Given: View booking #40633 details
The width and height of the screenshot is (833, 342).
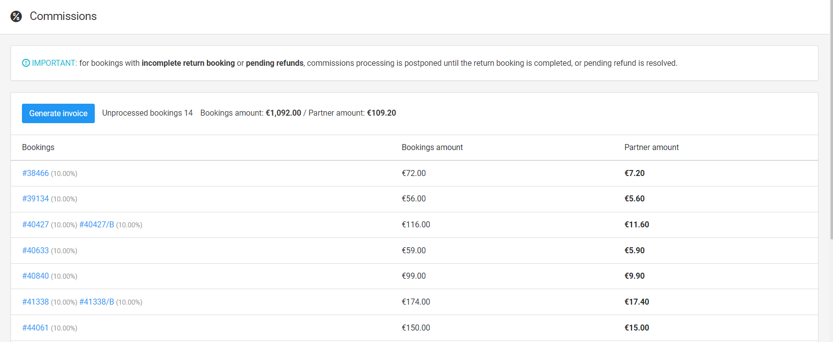Looking at the screenshot, I should 35,250.
